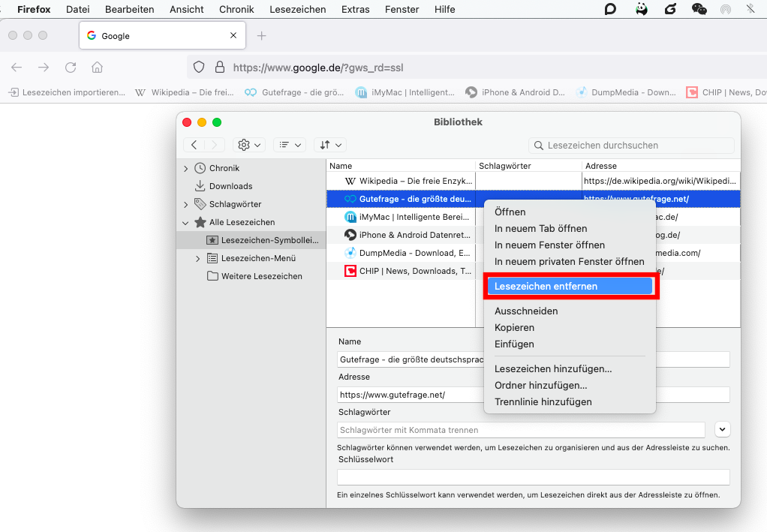Open Gutefrage bookmark in bookmarks toolbar
The width and height of the screenshot is (767, 532).
coord(294,92)
